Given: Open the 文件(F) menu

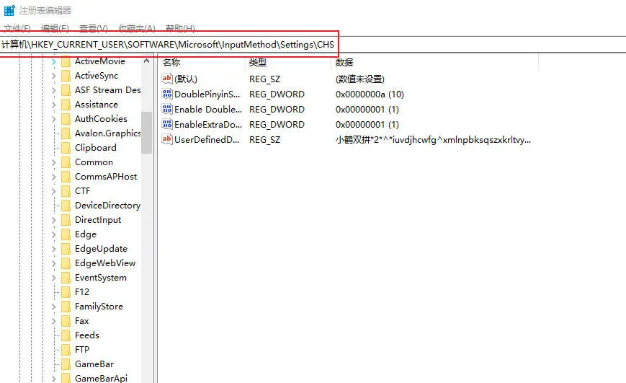Looking at the screenshot, I should coord(17,28).
